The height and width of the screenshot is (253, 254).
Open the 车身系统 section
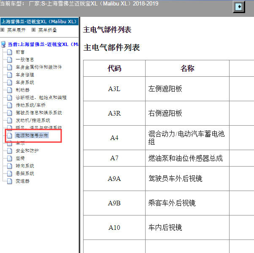click(25, 82)
